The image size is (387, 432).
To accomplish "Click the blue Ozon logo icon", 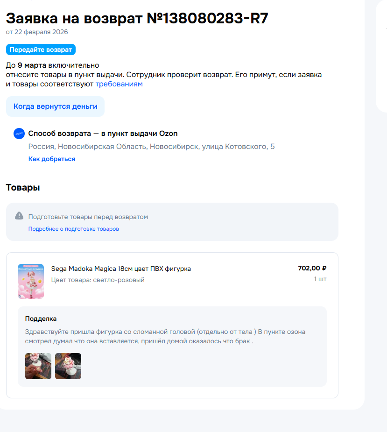I will click(x=19, y=134).
